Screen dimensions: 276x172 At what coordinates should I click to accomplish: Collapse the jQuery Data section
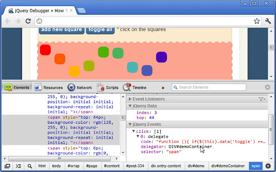(130, 106)
